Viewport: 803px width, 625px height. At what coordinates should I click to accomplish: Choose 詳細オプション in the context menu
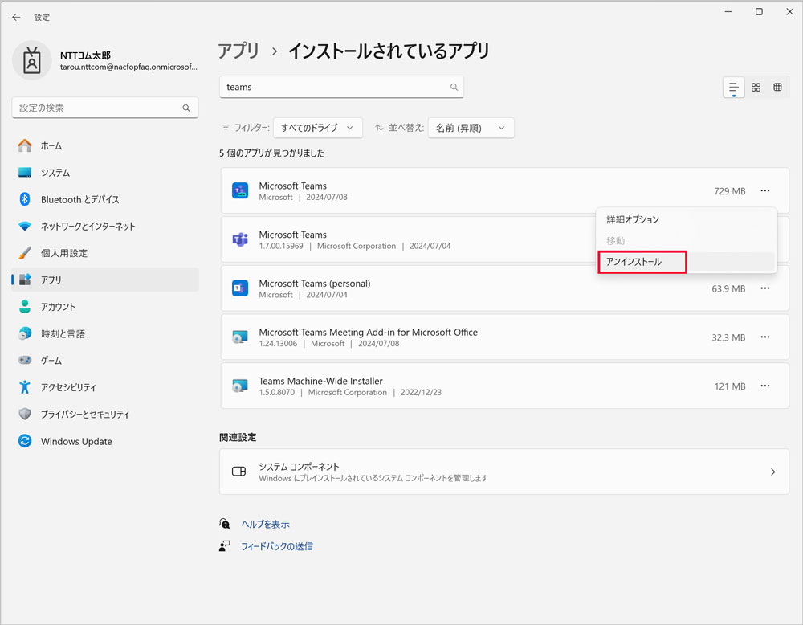pyautogui.click(x=687, y=219)
